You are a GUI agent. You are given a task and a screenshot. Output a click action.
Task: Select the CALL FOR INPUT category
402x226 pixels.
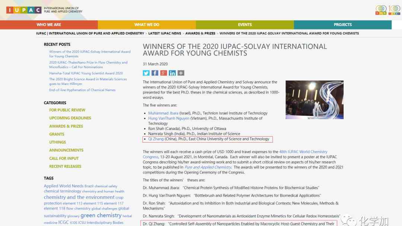click(x=64, y=158)
